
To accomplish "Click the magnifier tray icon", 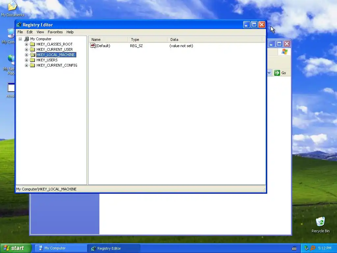I will 313,248.
